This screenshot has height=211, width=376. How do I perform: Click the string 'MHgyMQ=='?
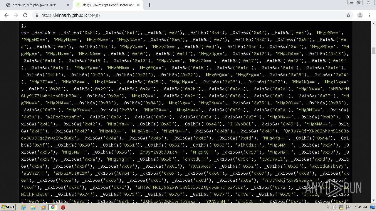pyautogui.click(x=36, y=40)
